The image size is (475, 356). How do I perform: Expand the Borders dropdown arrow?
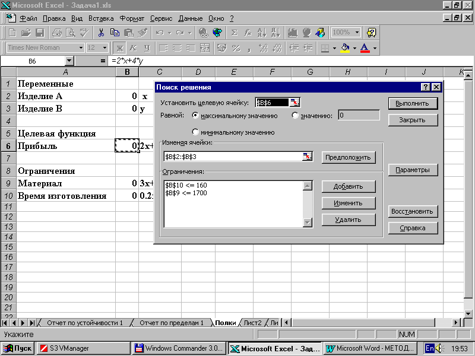(x=334, y=48)
